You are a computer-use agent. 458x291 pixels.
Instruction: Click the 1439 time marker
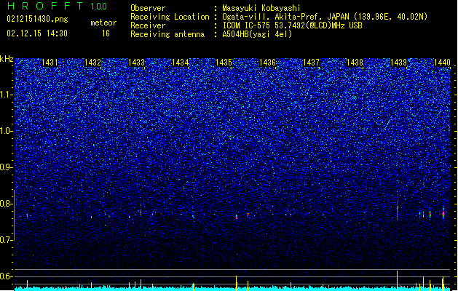click(x=398, y=63)
